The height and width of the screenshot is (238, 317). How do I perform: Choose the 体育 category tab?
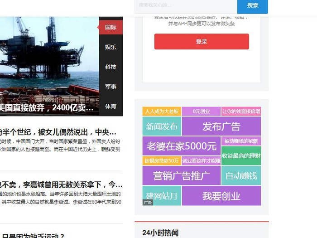[110, 106]
